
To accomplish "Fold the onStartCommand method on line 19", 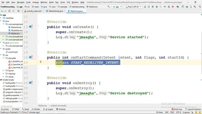I will coord(37,57).
